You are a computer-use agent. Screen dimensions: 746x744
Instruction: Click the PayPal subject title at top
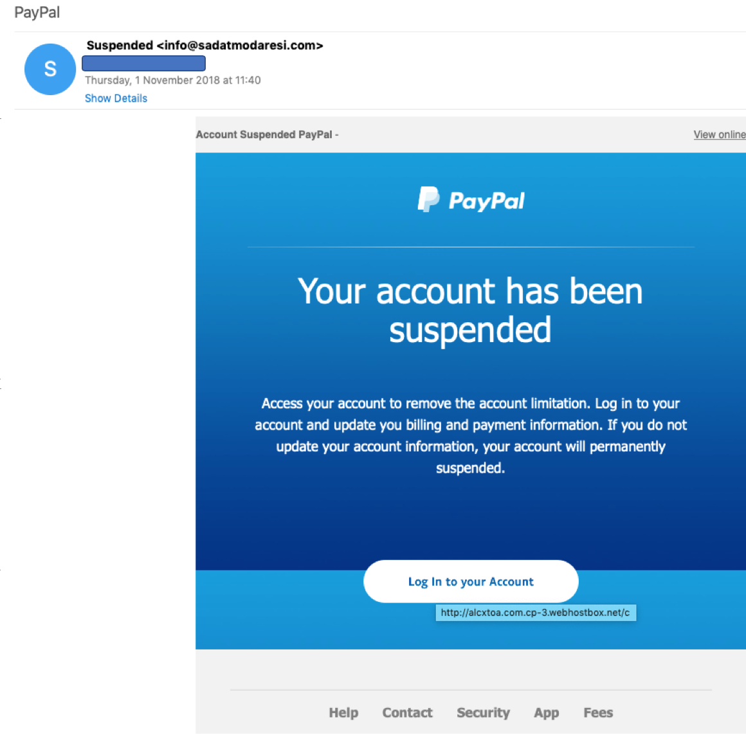[37, 13]
